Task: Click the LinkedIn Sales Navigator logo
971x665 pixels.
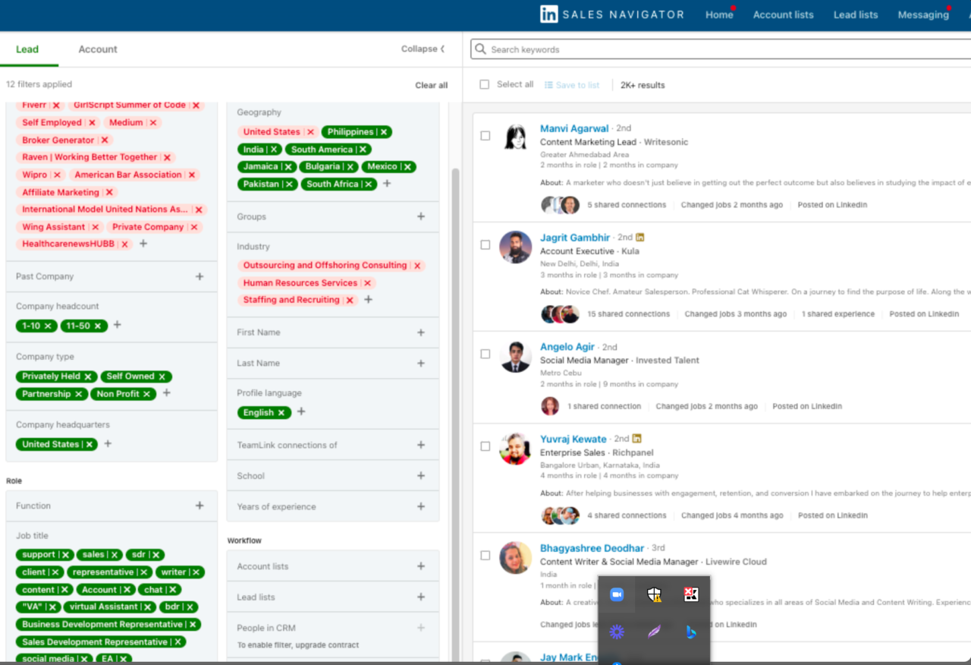Action: (548, 14)
